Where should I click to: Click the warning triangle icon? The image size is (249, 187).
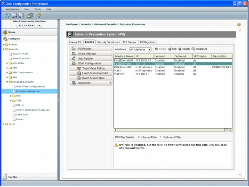click(x=116, y=145)
